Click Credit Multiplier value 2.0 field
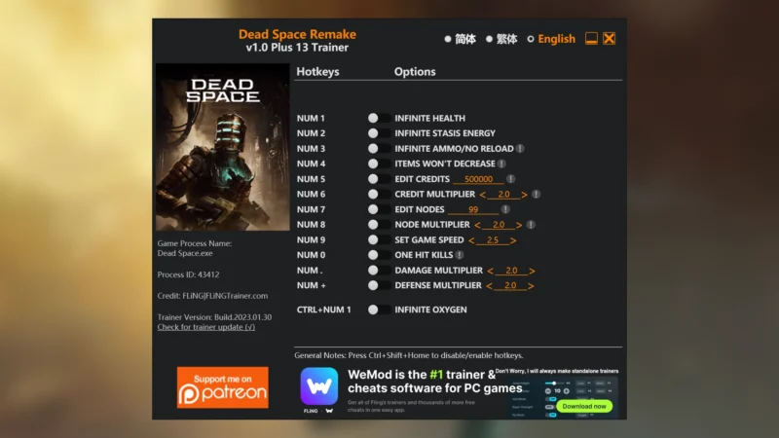 click(503, 194)
